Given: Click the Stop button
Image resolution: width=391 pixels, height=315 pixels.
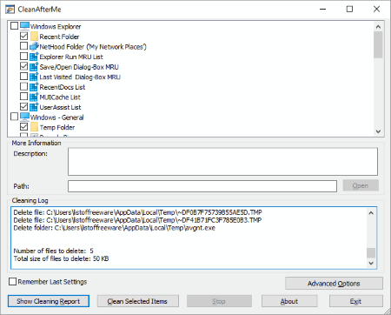Looking at the screenshot, I should 219,301.
